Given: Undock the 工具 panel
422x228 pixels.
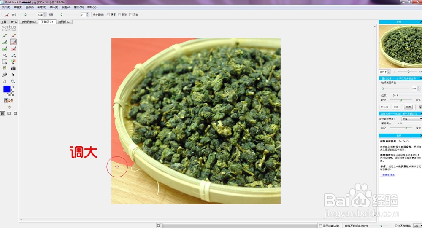Looking at the screenshot, I should 12,22.
